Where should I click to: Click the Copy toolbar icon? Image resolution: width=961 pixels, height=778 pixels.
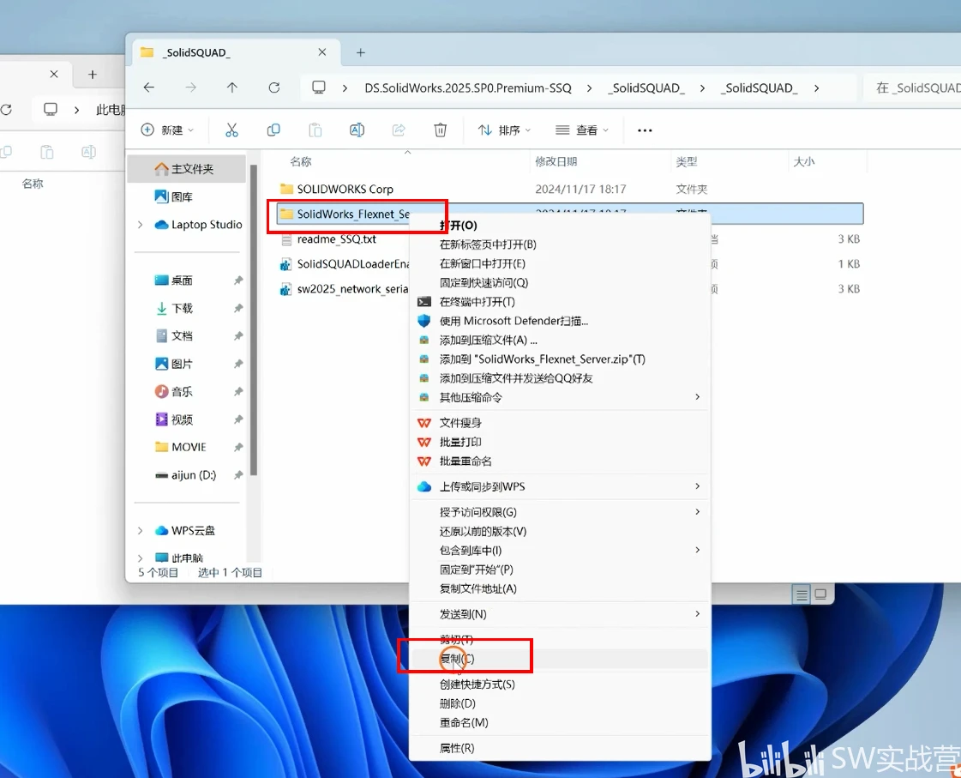(273, 130)
